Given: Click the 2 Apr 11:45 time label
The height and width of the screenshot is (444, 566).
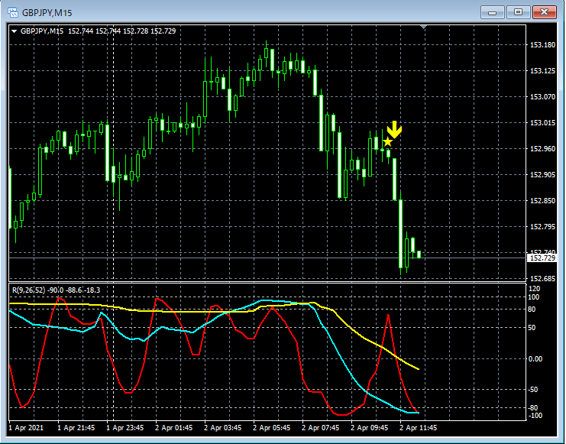Looking at the screenshot, I should (x=418, y=428).
